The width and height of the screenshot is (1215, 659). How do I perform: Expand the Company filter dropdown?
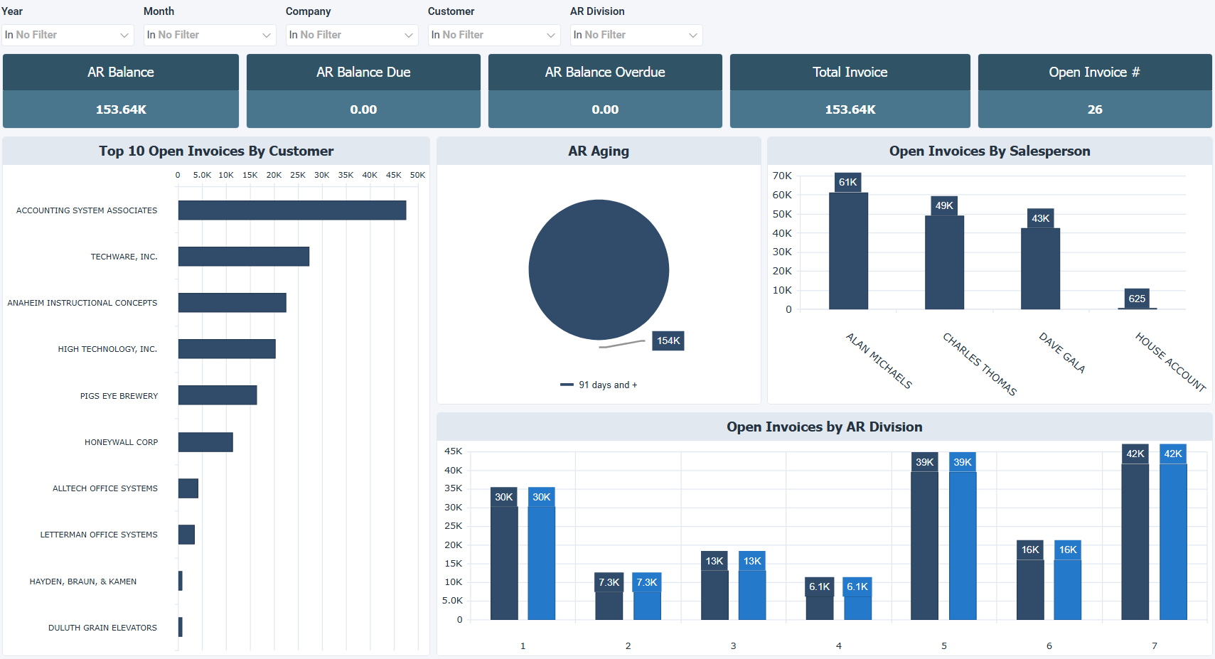click(352, 35)
